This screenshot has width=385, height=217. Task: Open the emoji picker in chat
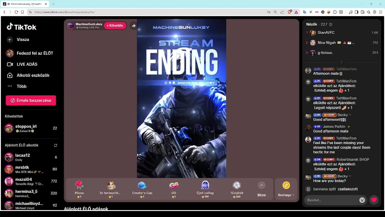tap(362, 200)
